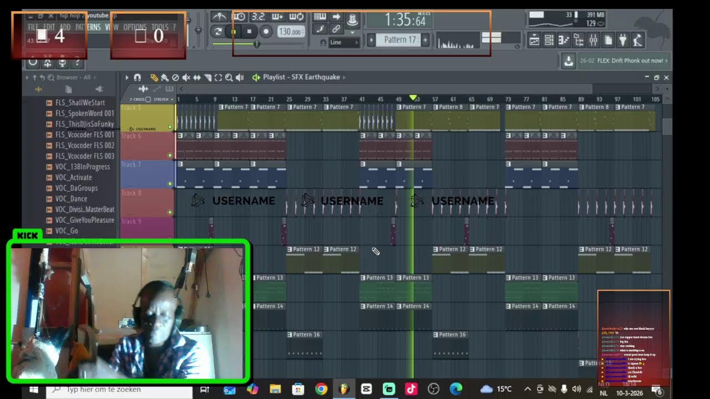The height and width of the screenshot is (399, 710).
Task: Open the ADD menu
Action: coord(65,27)
